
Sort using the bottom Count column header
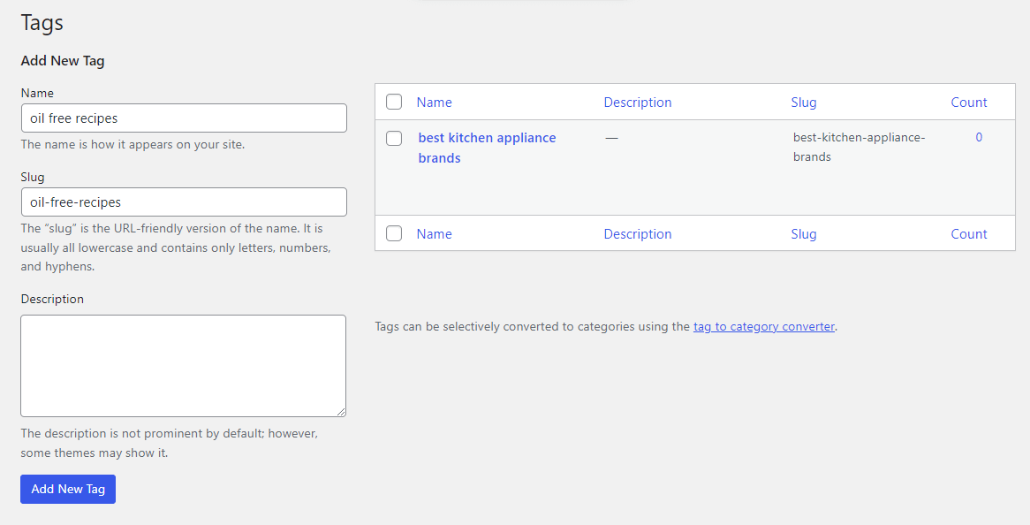[x=969, y=233]
